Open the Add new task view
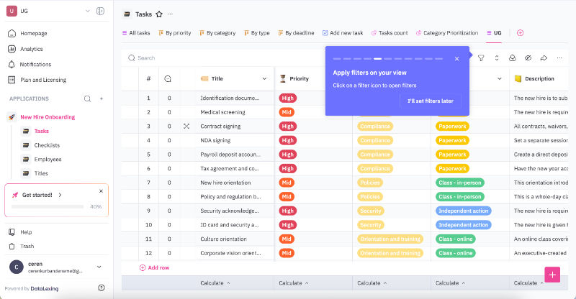Viewport: 576px width, 299px height. [x=343, y=33]
